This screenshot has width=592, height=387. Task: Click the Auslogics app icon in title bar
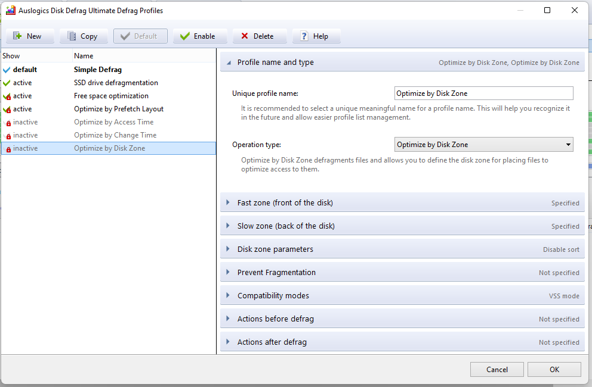[10, 10]
